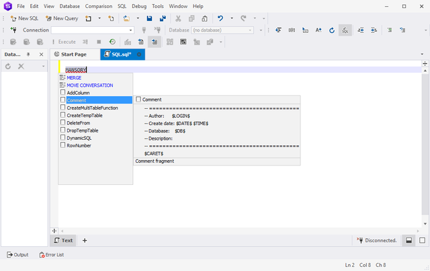The image size is (430, 271).
Task: Click the Save All icon
Action: (163, 18)
